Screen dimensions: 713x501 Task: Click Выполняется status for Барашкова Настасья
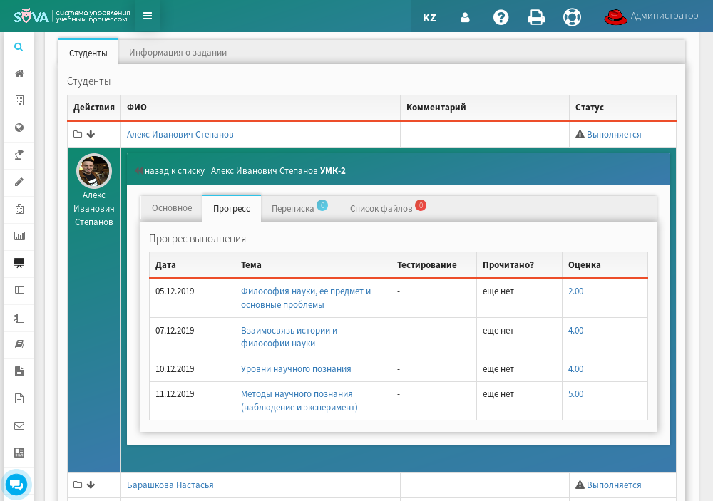(613, 485)
